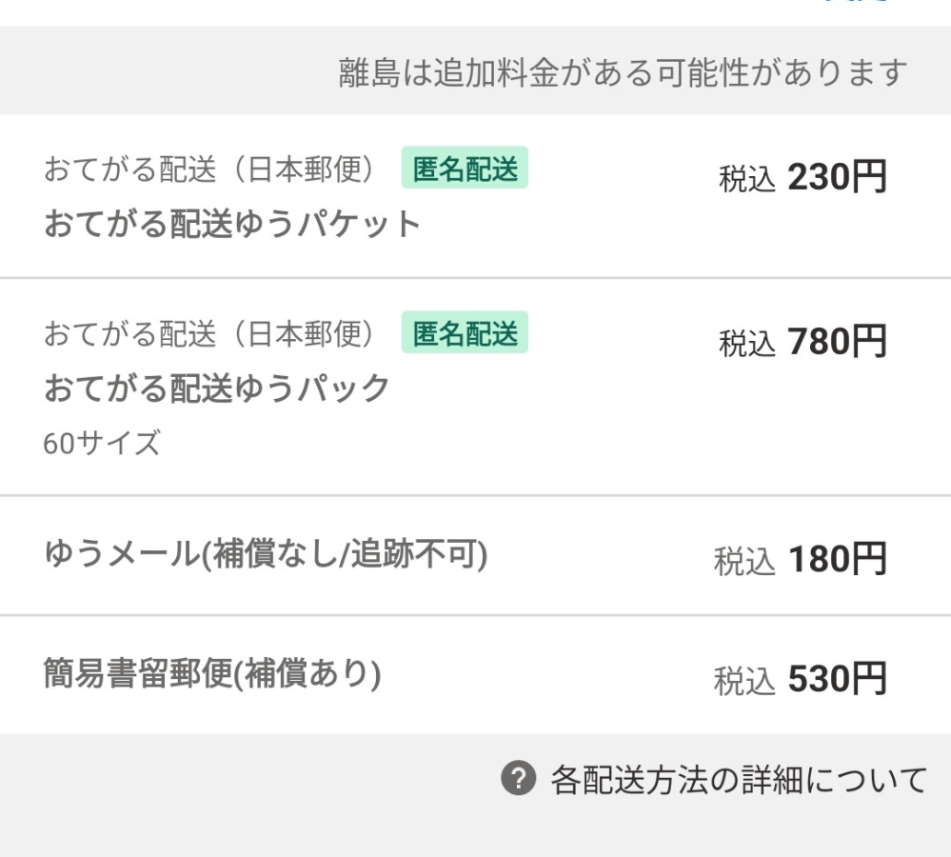Screen dimensions: 951x857
Task: Tap the 税込 780円 price
Action: click(x=803, y=342)
